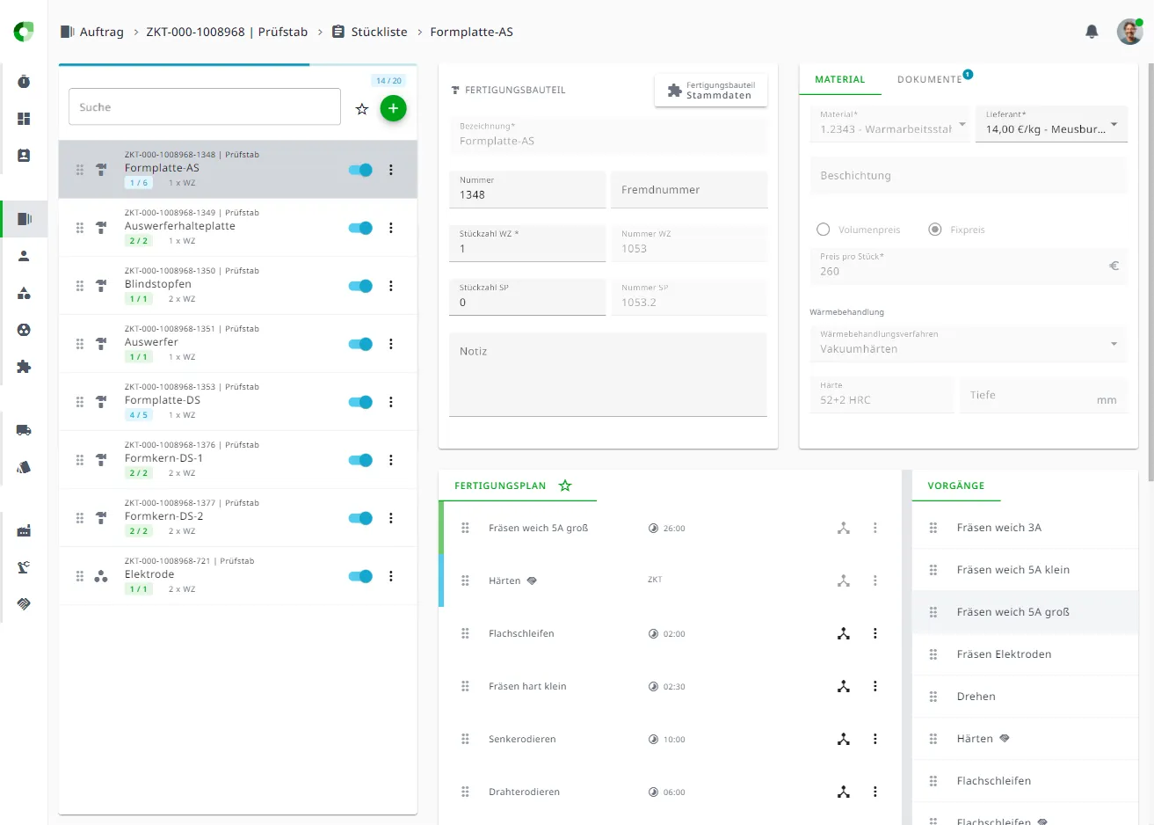The width and height of the screenshot is (1154, 825).
Task: Click the star next to Fertigungsplan
Action: click(565, 486)
